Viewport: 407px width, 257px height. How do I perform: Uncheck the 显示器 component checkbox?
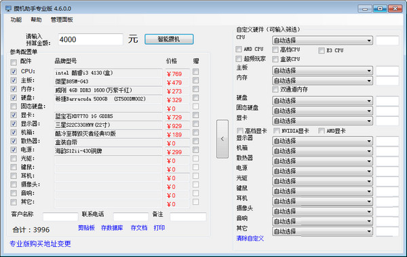coord(14,124)
